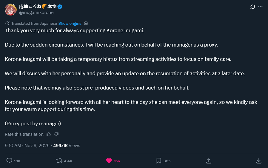Click the post body text about the hiatus
Viewport: 268px width, 168px height.
pos(118,59)
